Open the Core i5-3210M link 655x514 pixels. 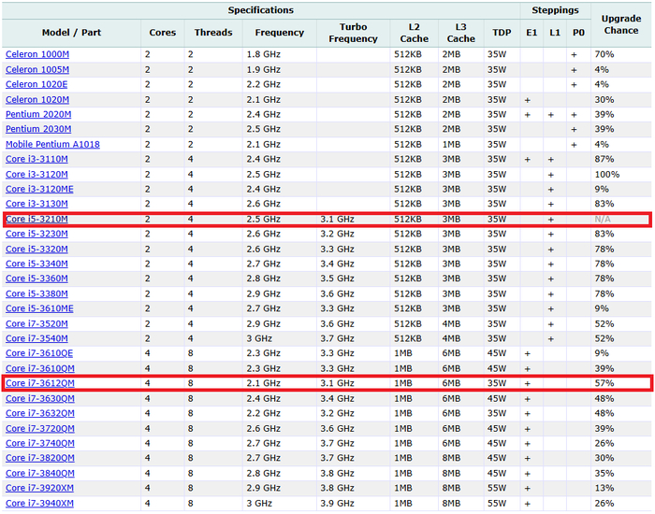click(x=36, y=219)
